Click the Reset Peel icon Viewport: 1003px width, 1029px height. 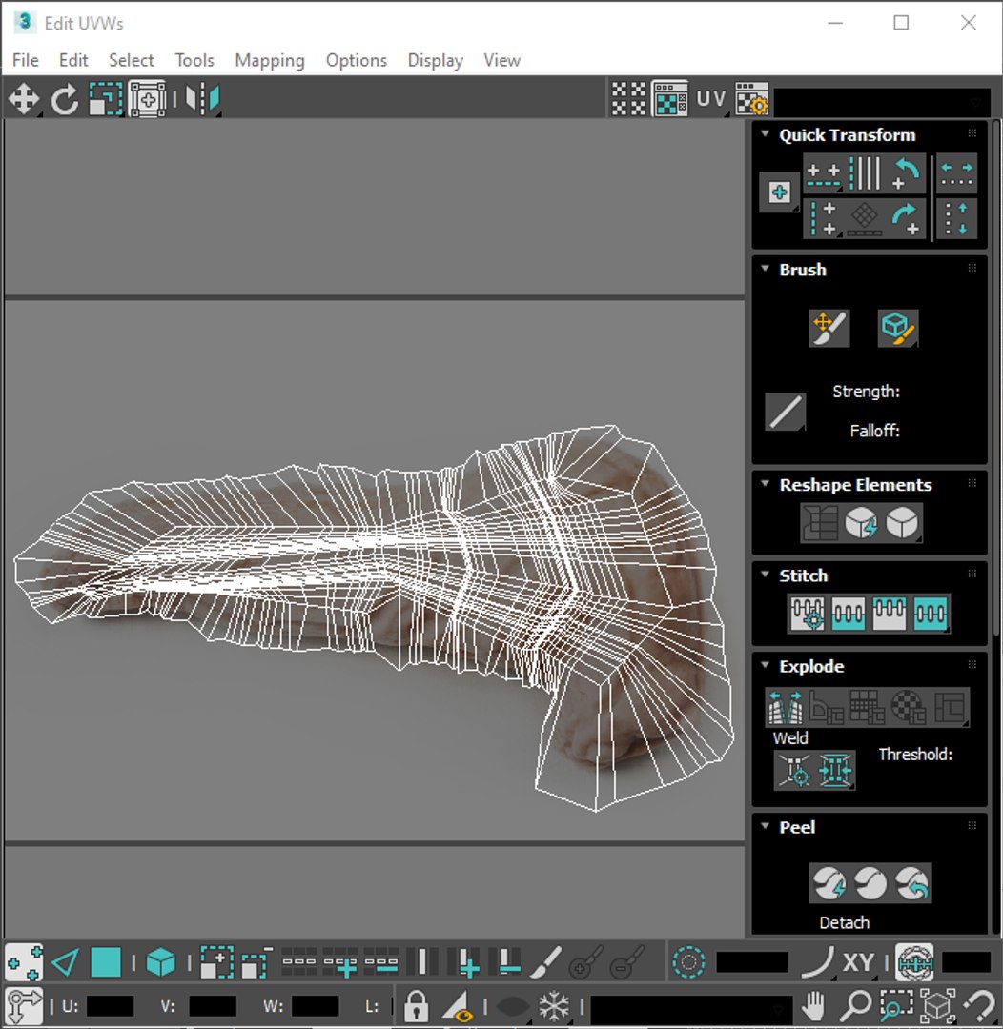tap(912, 883)
